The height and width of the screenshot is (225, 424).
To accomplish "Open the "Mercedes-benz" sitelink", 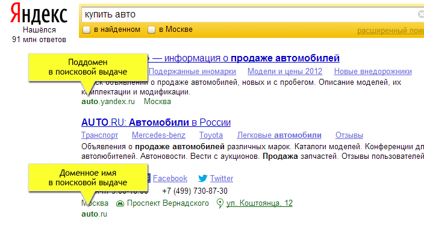I will point(158,135).
